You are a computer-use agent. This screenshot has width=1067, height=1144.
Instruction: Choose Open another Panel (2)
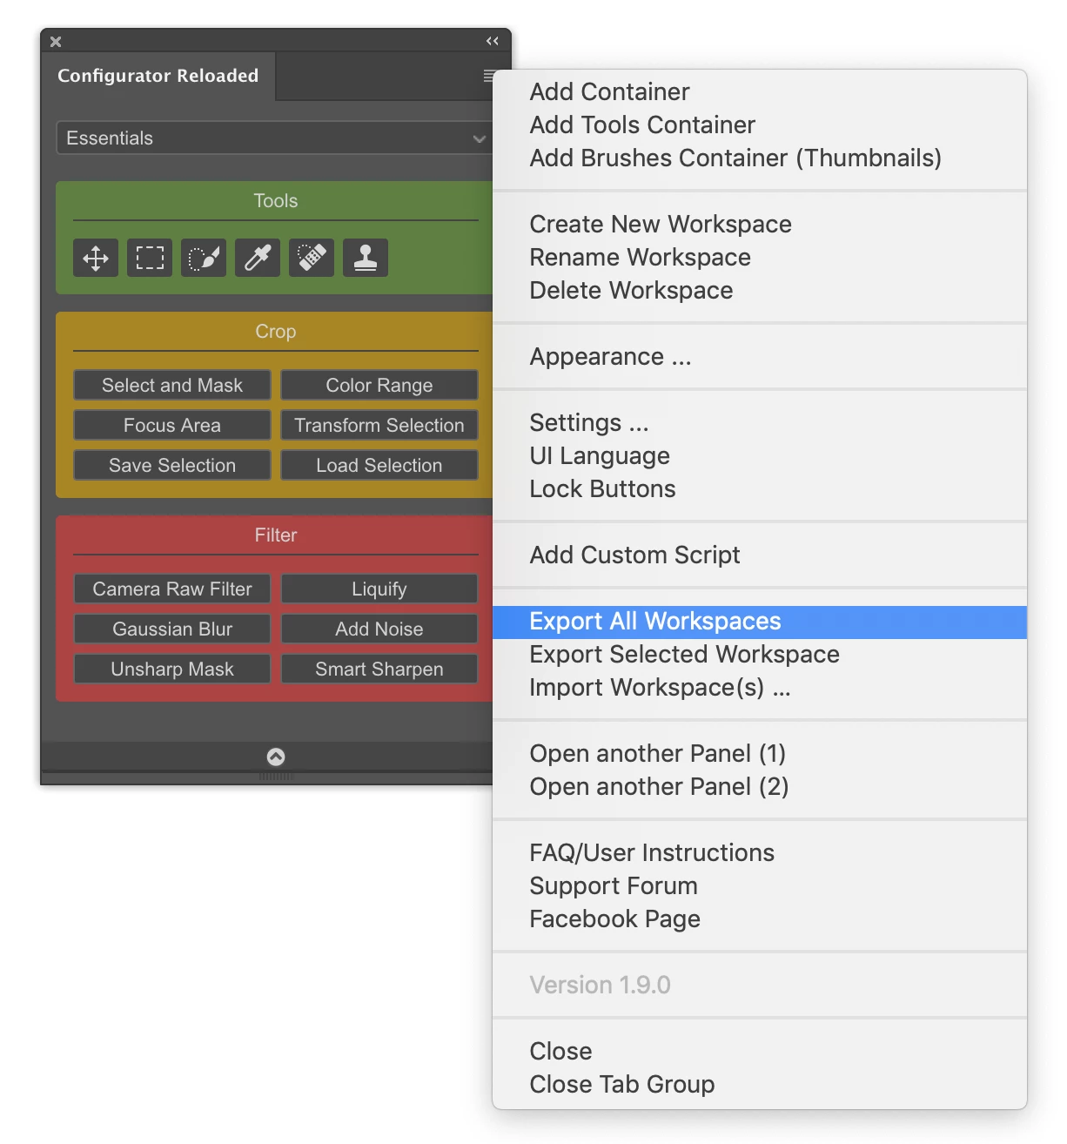point(760,786)
